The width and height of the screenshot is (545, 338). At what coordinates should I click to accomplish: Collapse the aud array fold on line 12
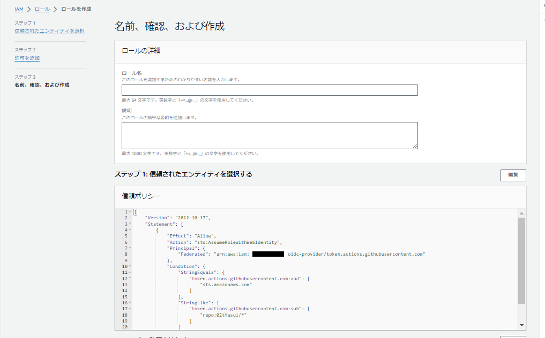130,278
